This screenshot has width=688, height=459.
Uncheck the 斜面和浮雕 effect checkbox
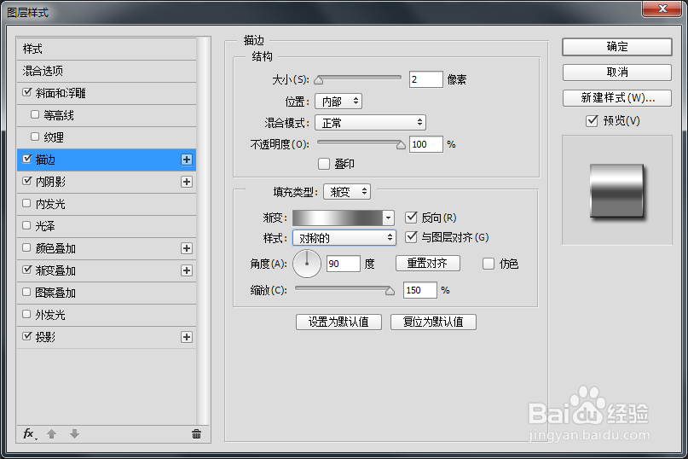pyautogui.click(x=27, y=92)
